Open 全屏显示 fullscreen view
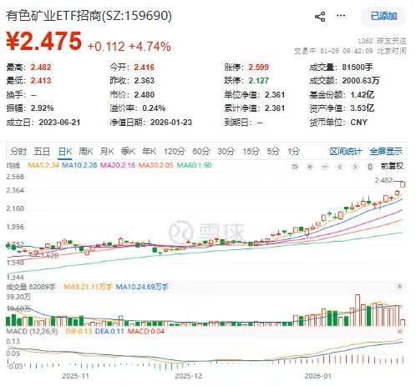 point(386,152)
